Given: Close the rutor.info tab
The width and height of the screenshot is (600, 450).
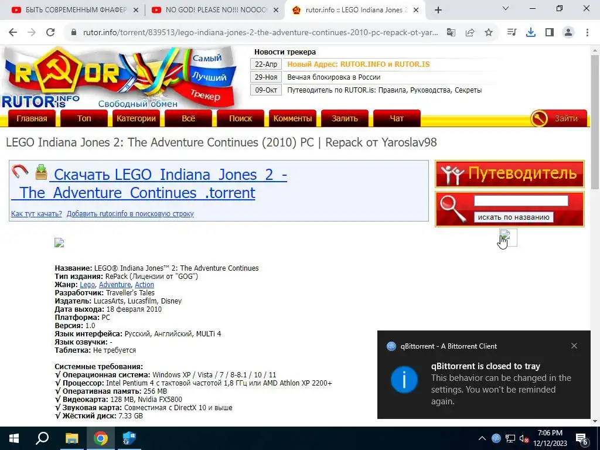Looking at the screenshot, I should coord(417,11).
